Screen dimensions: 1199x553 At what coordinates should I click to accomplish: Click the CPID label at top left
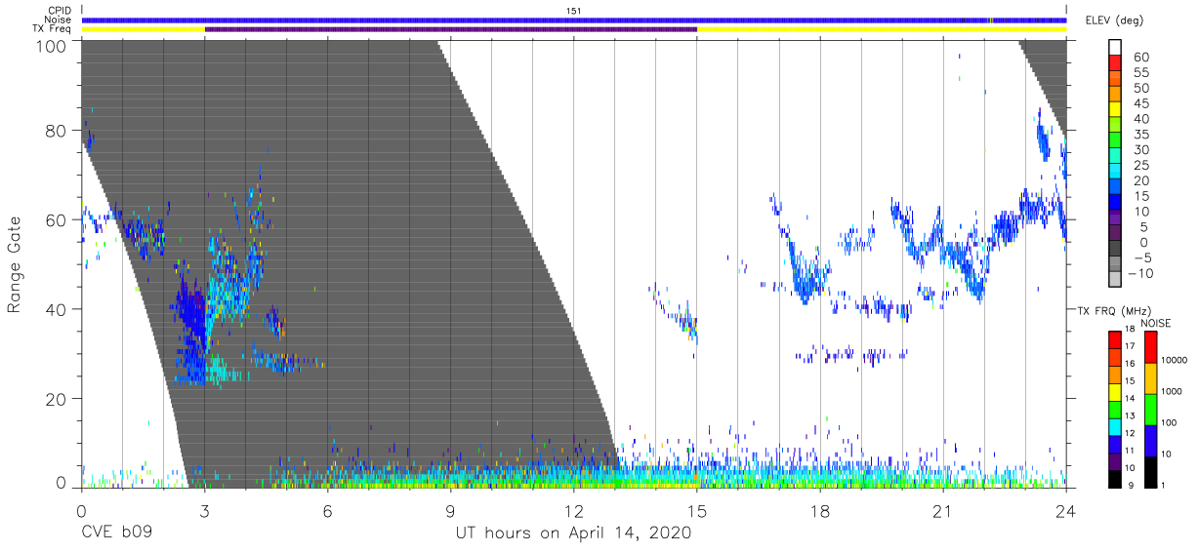58,10
